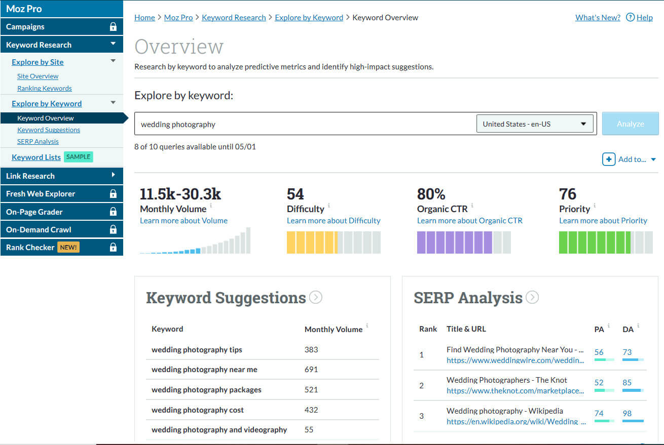Open Keyword Suggestions via its arrow circle icon
664x445 pixels.
(316, 297)
